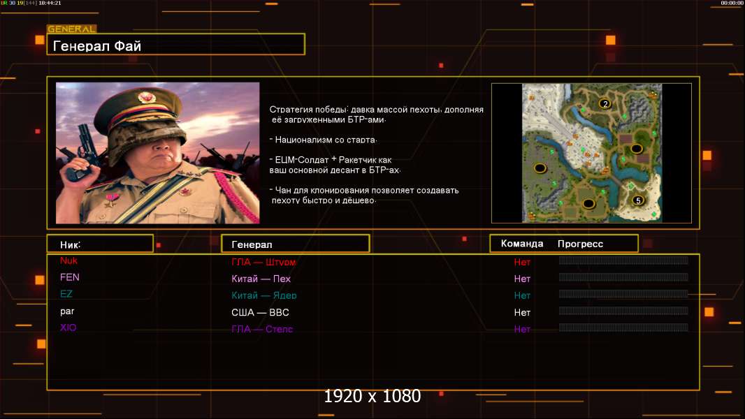745x419 pixels.
Task: Click Nuk's loading progress bar
Action: click(x=623, y=260)
